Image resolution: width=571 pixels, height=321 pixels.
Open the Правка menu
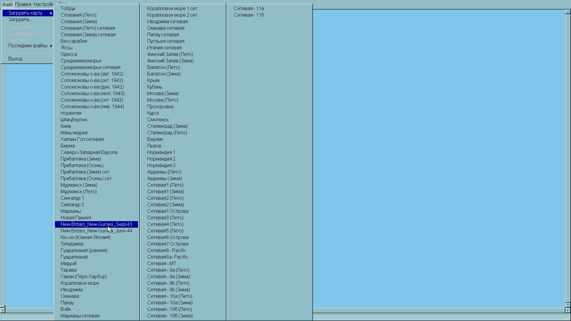[23, 4]
